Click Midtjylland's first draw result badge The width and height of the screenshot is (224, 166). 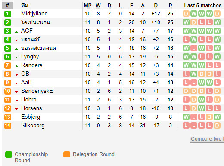[x=186, y=14]
